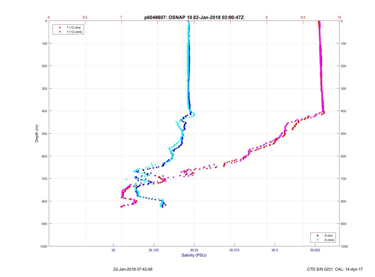Click the timestamp 22-Jan-2018 07:42:48
This screenshot has width=375, height=277.
pyautogui.click(x=133, y=269)
